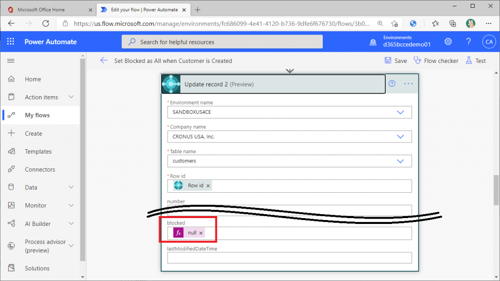Click the browser address bar URL
Image resolution: width=500 pixels, height=281 pixels.
[222, 23]
